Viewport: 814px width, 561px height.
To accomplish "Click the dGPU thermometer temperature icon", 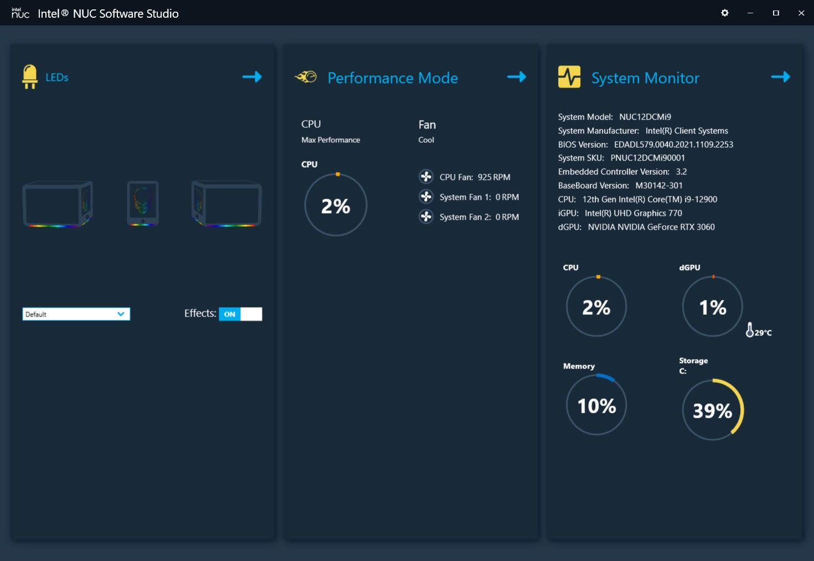I will (750, 330).
